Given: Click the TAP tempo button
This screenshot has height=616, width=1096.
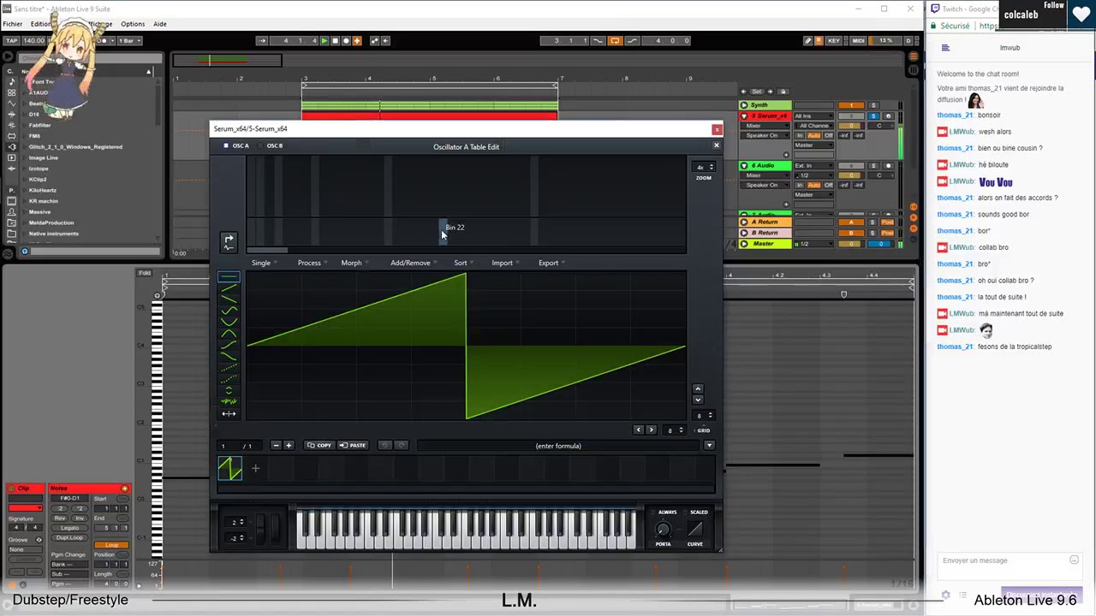Looking at the screenshot, I should (x=12, y=40).
